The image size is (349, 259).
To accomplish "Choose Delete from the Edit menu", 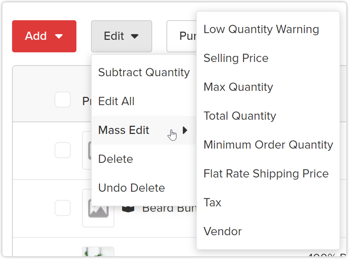I will point(144,159).
